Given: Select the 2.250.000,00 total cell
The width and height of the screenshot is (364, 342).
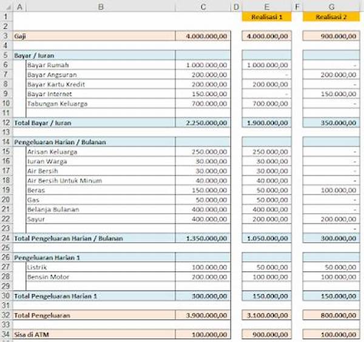Looking at the screenshot, I should pyautogui.click(x=203, y=123).
